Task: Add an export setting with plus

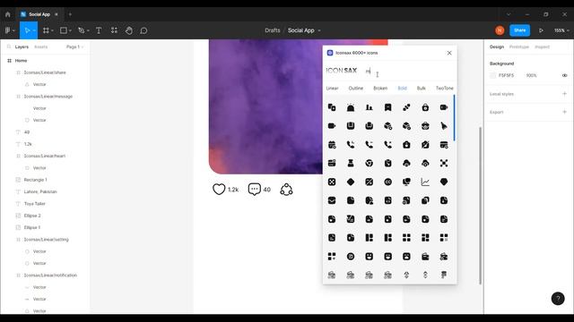Action: point(564,112)
